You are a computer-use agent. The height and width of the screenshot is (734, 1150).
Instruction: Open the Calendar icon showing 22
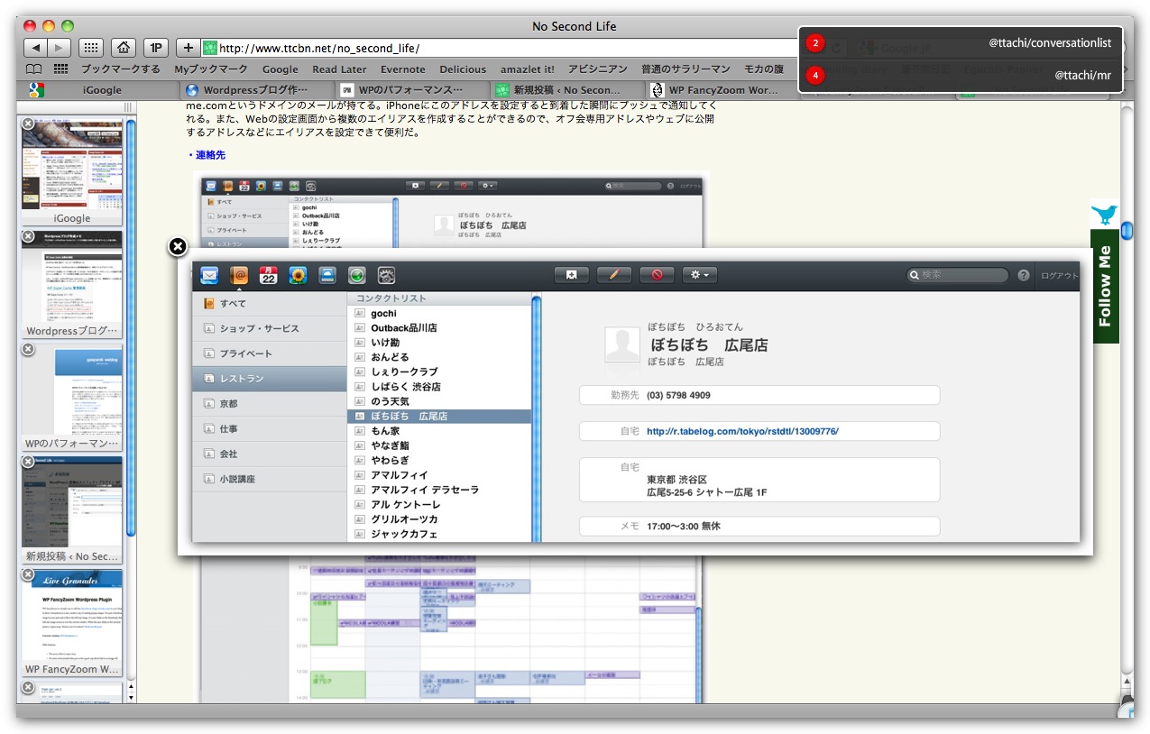[268, 275]
